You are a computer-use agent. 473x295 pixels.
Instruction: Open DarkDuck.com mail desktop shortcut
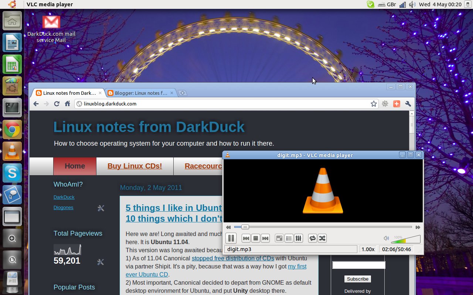(x=51, y=28)
